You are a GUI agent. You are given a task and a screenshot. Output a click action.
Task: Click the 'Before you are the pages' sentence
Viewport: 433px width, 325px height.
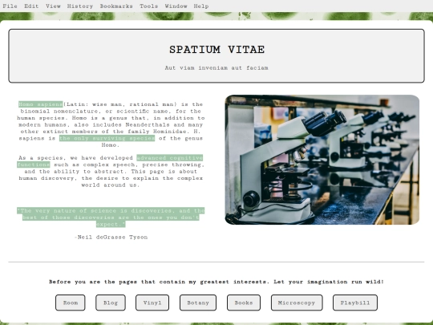pyautogui.click(x=216, y=282)
